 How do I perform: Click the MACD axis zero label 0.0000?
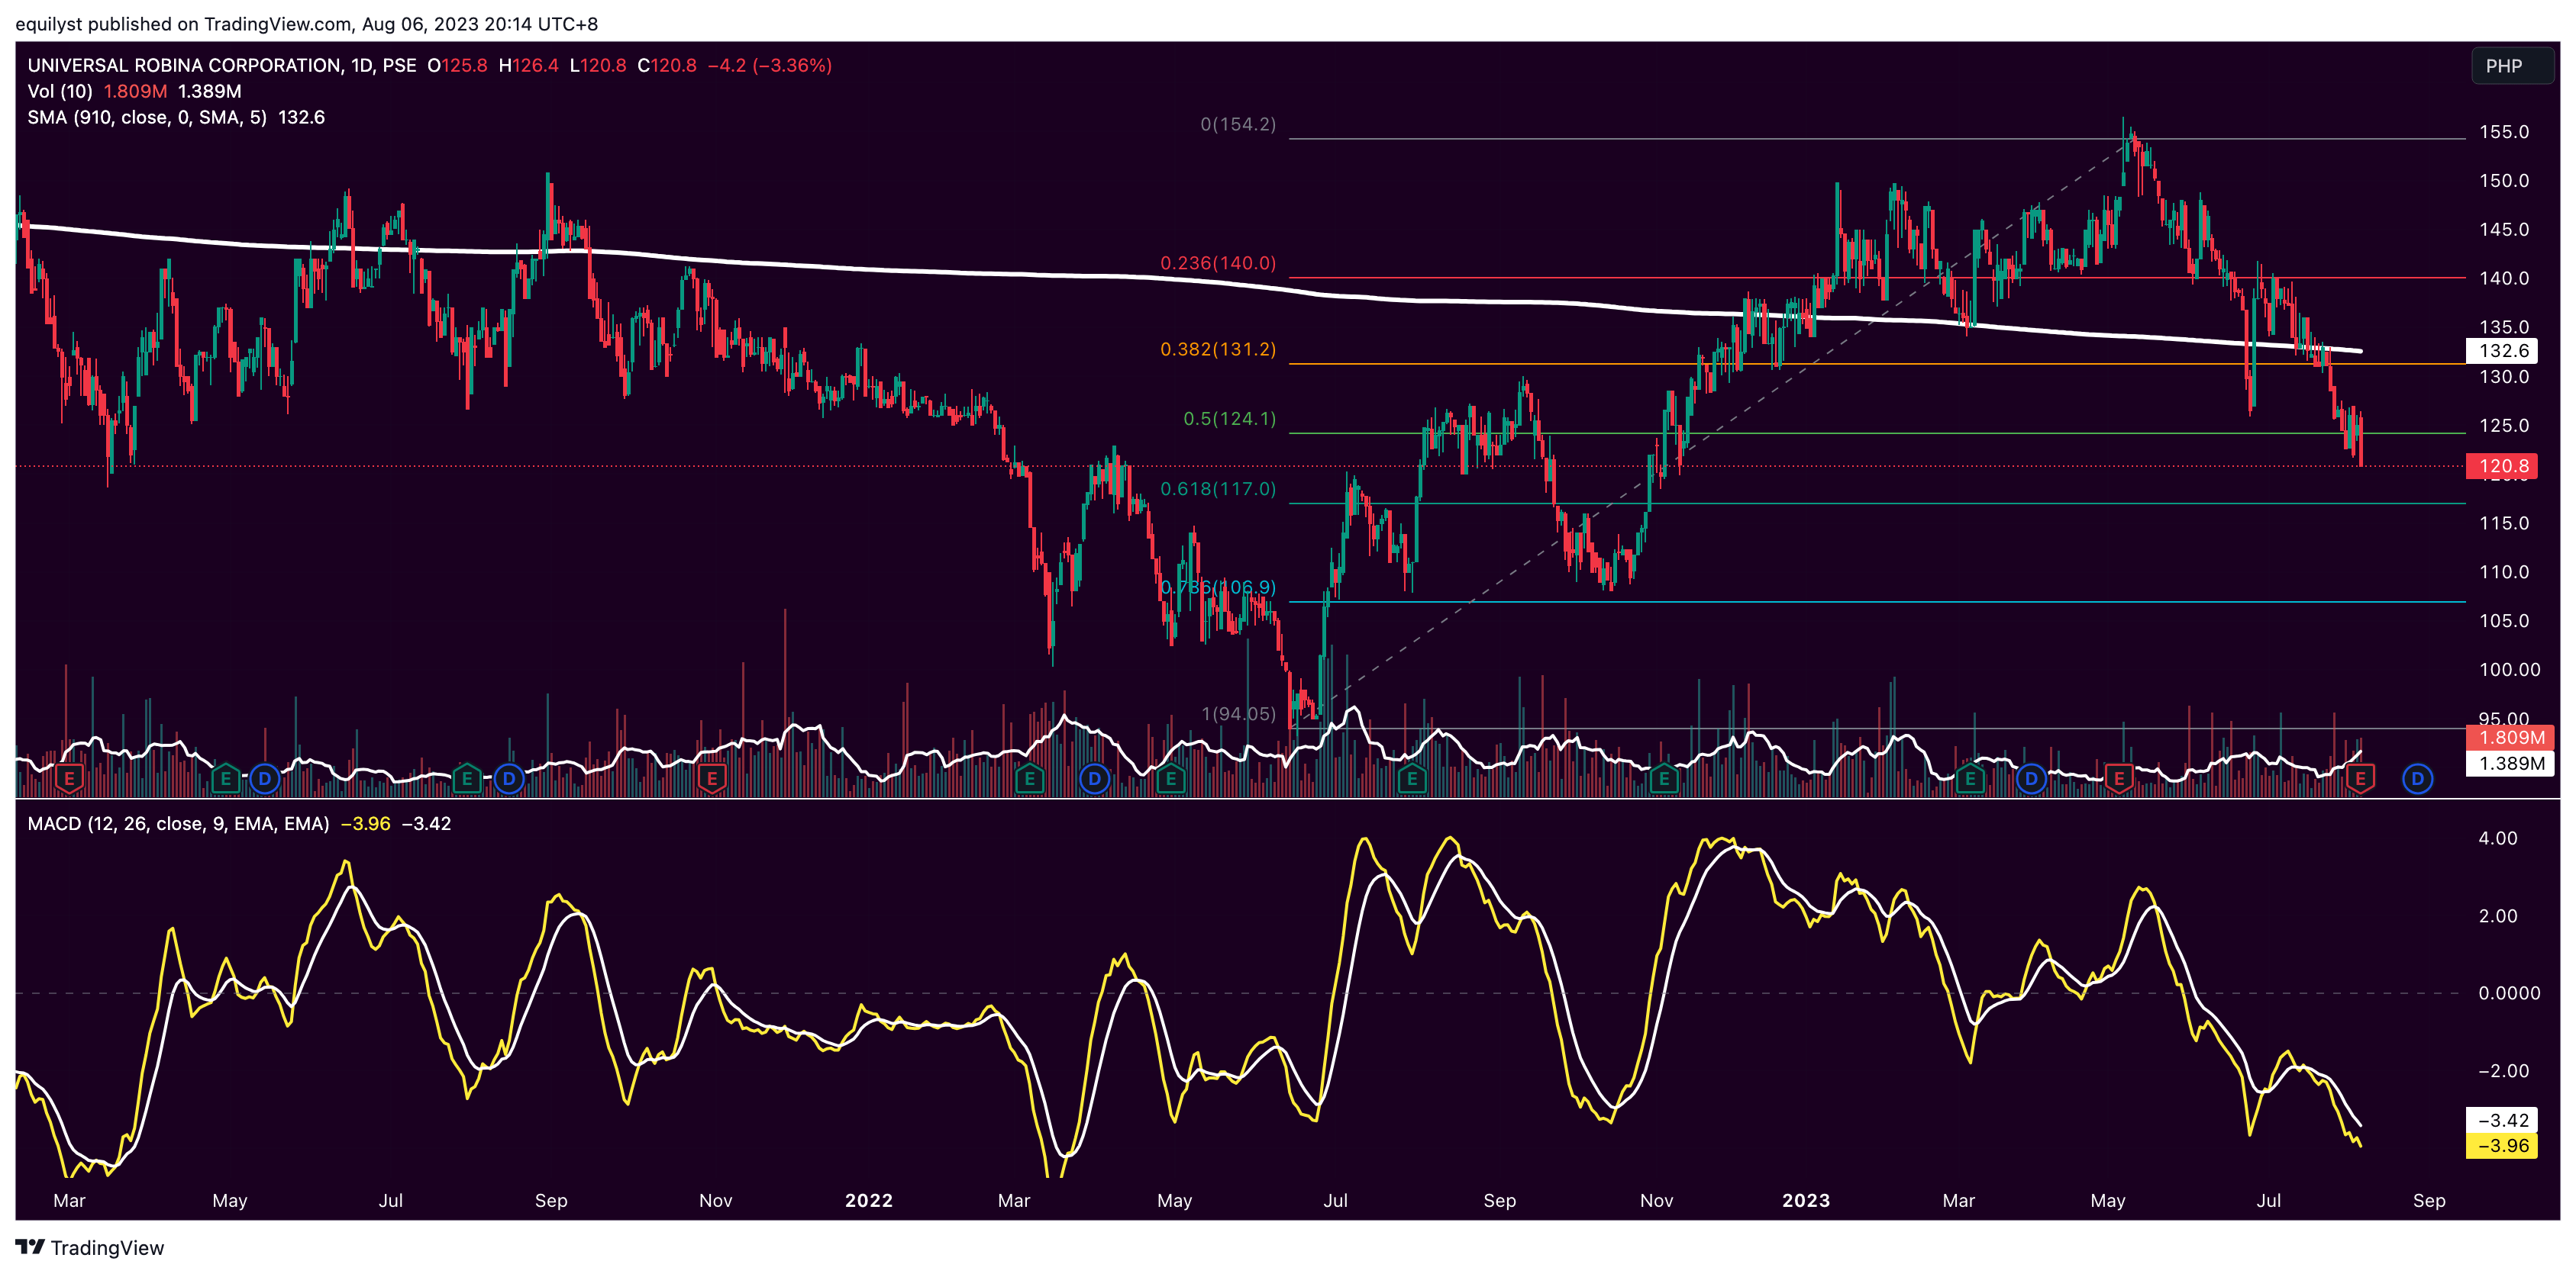click(x=2509, y=993)
